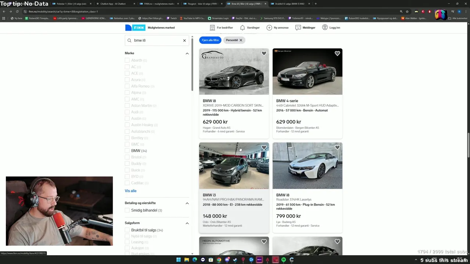Click Vis alle brands link
470x264 pixels.
point(130,191)
